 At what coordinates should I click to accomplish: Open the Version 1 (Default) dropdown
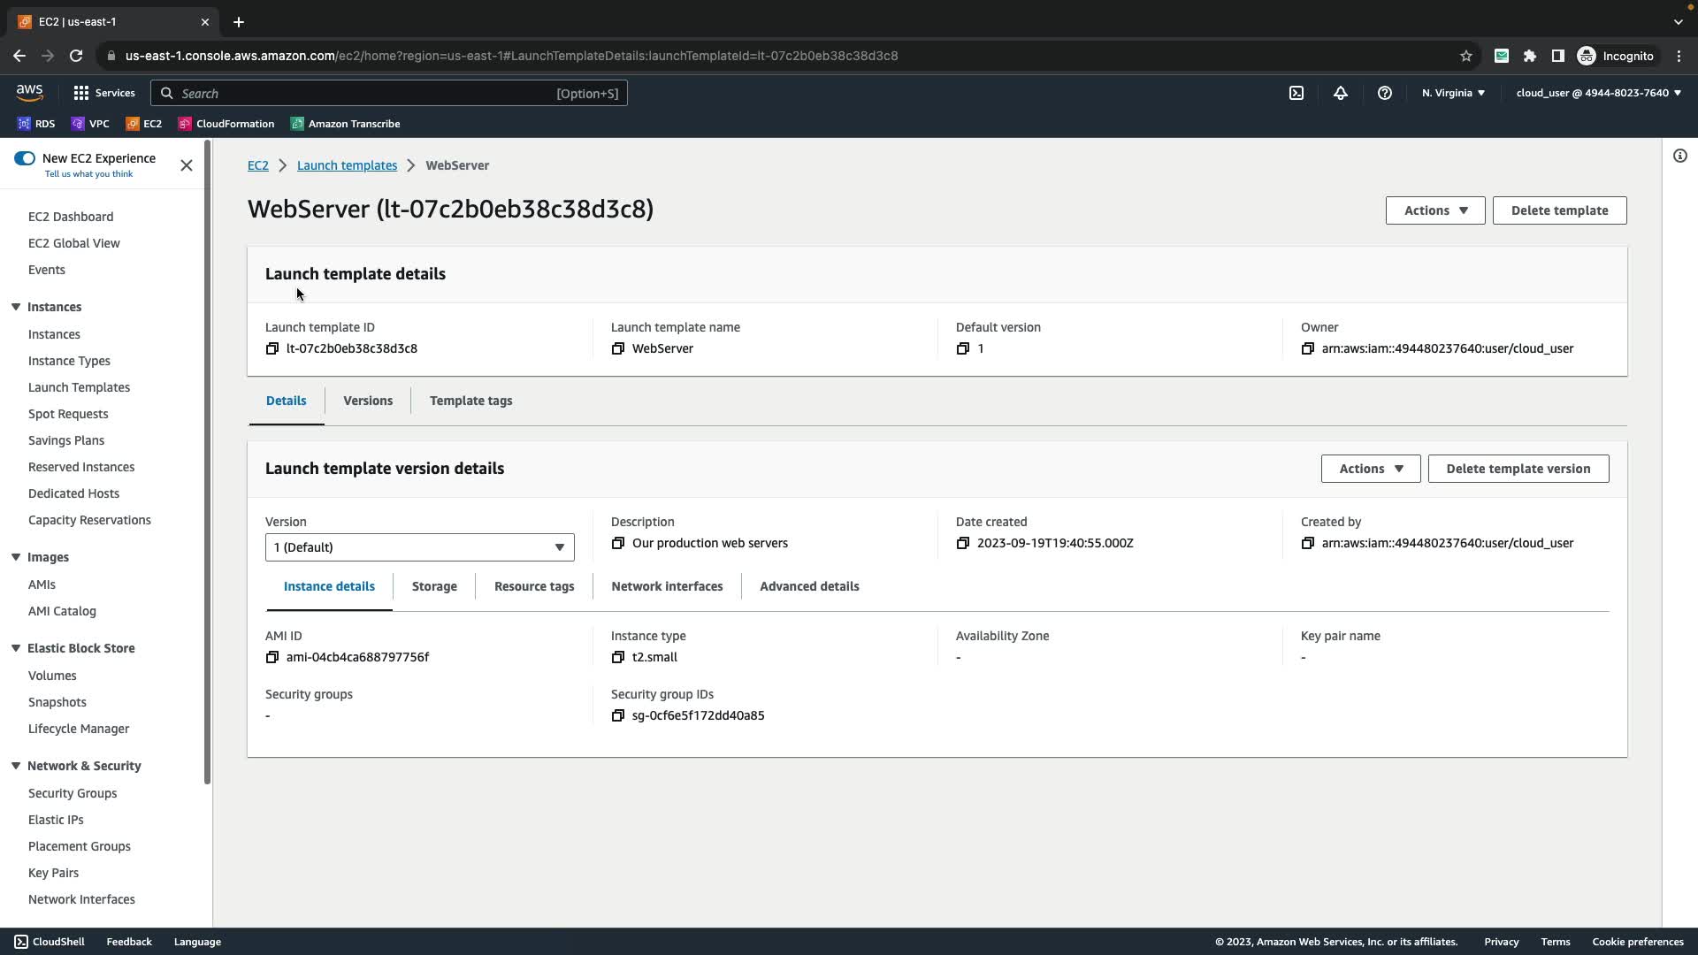419,547
